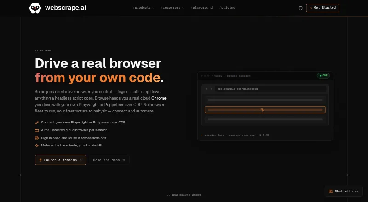The image size is (368, 202).
Task: Click 'A real, isolated cloud browser per session'
Action: (74, 130)
